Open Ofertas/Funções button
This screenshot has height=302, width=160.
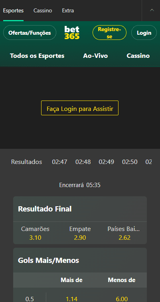pos(30,33)
